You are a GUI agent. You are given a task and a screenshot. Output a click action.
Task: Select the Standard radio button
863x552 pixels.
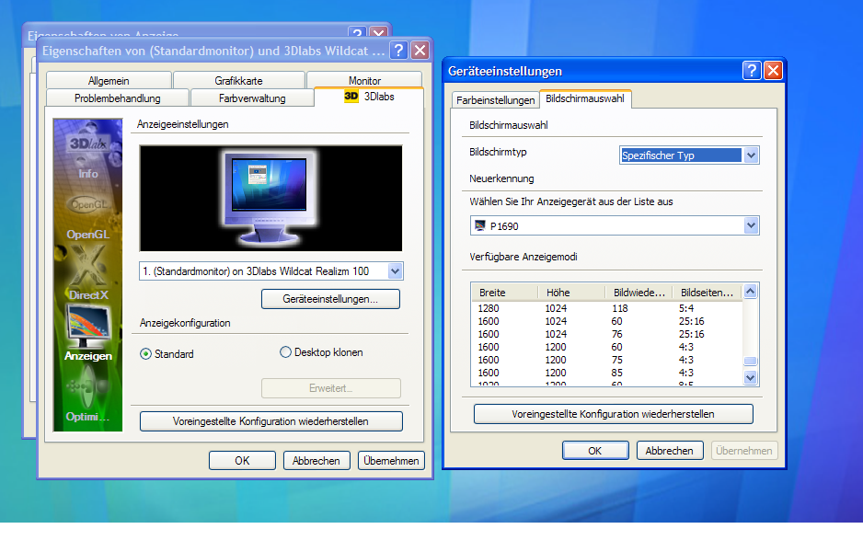146,353
